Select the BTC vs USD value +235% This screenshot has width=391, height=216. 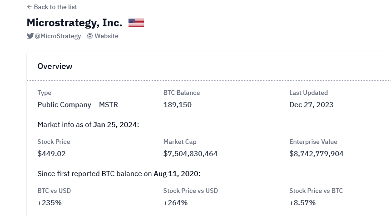(49, 203)
